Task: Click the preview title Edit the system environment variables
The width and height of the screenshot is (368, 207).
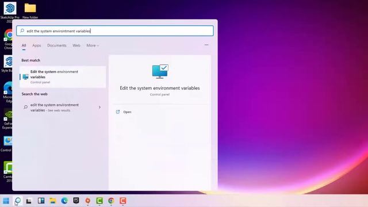Action: coord(160,88)
